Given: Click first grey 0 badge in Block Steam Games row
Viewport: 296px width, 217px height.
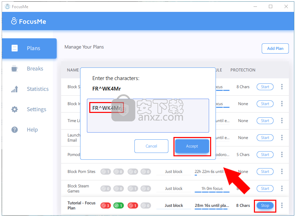Looking at the screenshot, I should click(x=106, y=189).
